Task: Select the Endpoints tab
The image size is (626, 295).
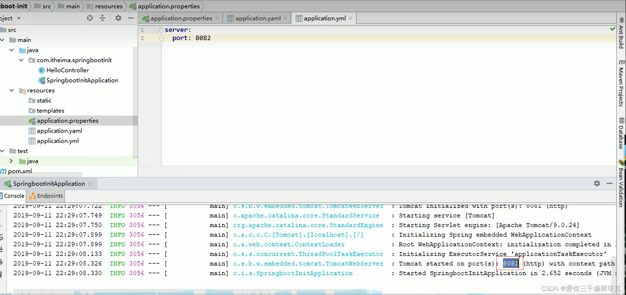Action: [x=46, y=196]
